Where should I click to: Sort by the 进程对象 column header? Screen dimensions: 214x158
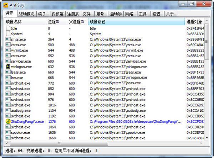(195, 22)
